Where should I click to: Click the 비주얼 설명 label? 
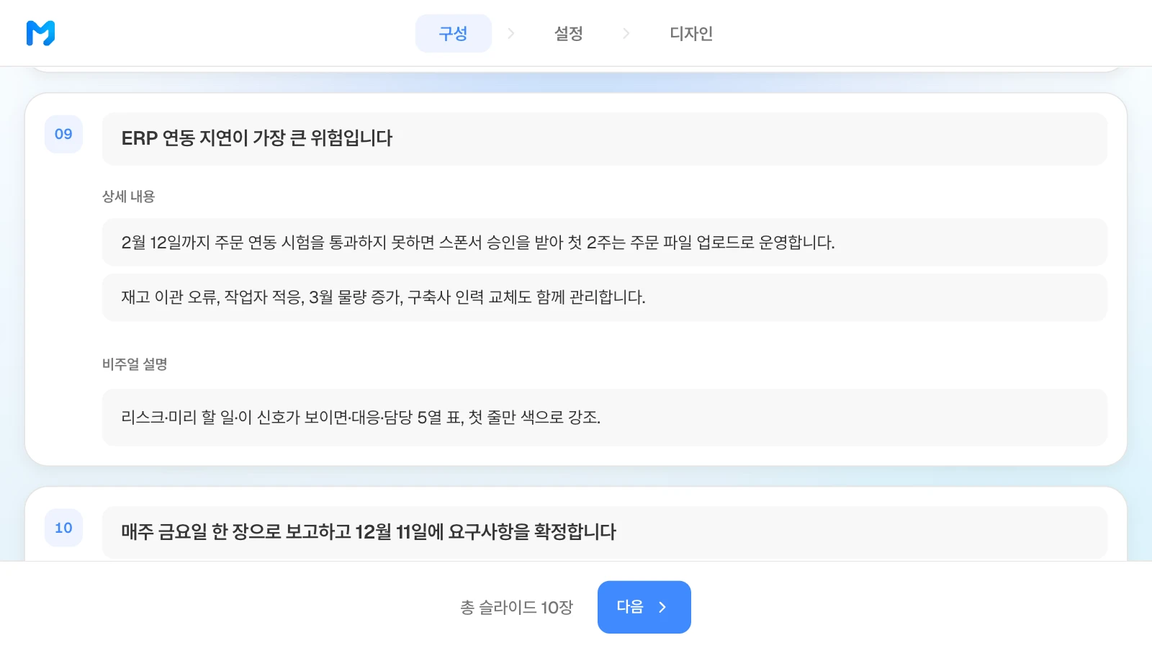135,364
